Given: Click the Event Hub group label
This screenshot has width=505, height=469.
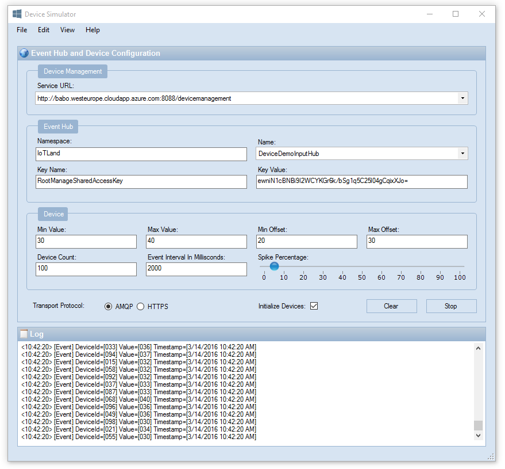Looking at the screenshot, I should pos(58,127).
